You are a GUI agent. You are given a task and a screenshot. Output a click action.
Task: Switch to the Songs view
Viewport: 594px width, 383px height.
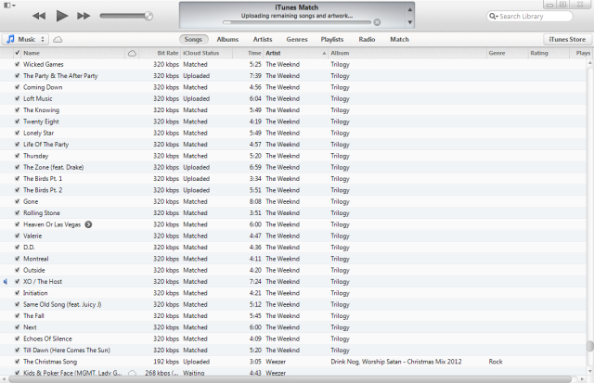[193, 39]
